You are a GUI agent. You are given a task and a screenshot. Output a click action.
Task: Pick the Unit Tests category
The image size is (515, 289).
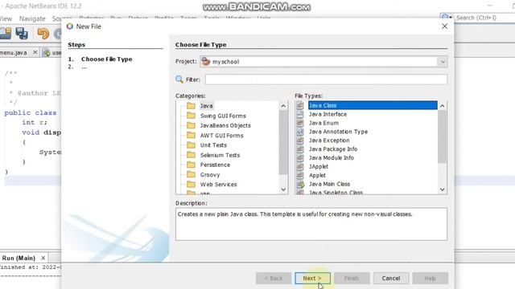click(213, 145)
